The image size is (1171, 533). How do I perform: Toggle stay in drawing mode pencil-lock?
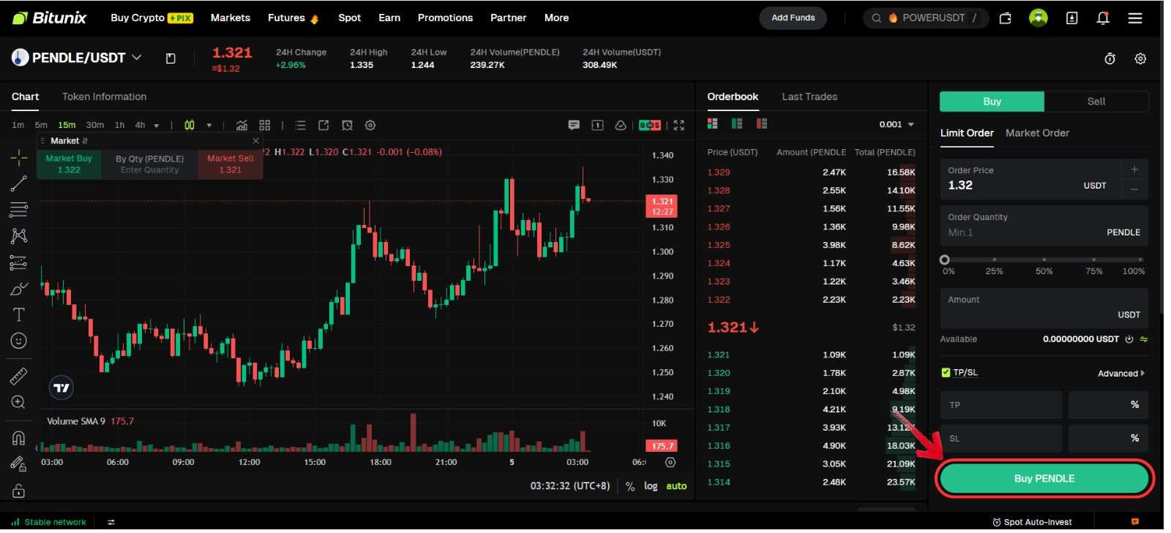click(x=19, y=464)
